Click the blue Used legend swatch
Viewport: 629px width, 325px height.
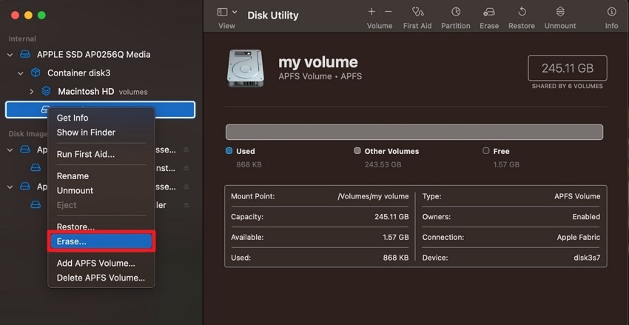229,151
